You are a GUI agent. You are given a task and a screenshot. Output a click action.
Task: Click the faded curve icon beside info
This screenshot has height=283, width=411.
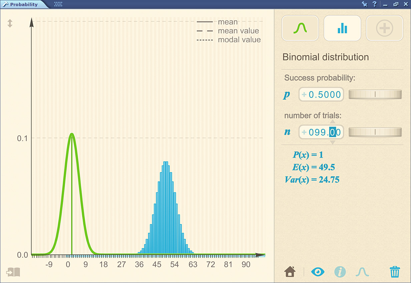pos(362,272)
